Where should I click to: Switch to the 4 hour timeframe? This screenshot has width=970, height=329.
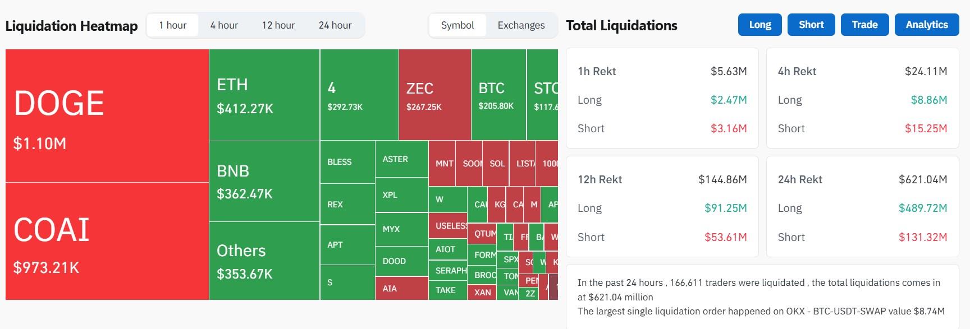(x=224, y=25)
